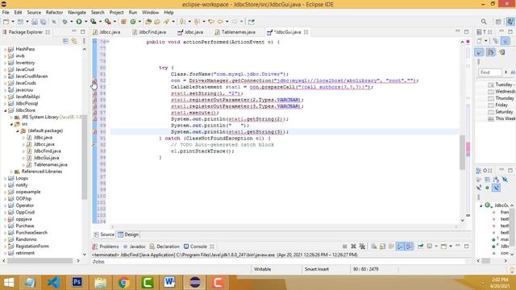Expand the Referenced Libraries node
The image size is (516, 290).
[11, 172]
